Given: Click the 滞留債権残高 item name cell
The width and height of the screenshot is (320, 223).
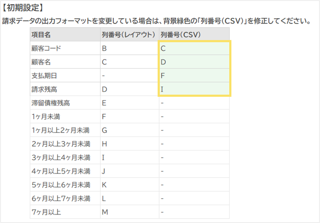Looking at the screenshot, I should 65,103.
